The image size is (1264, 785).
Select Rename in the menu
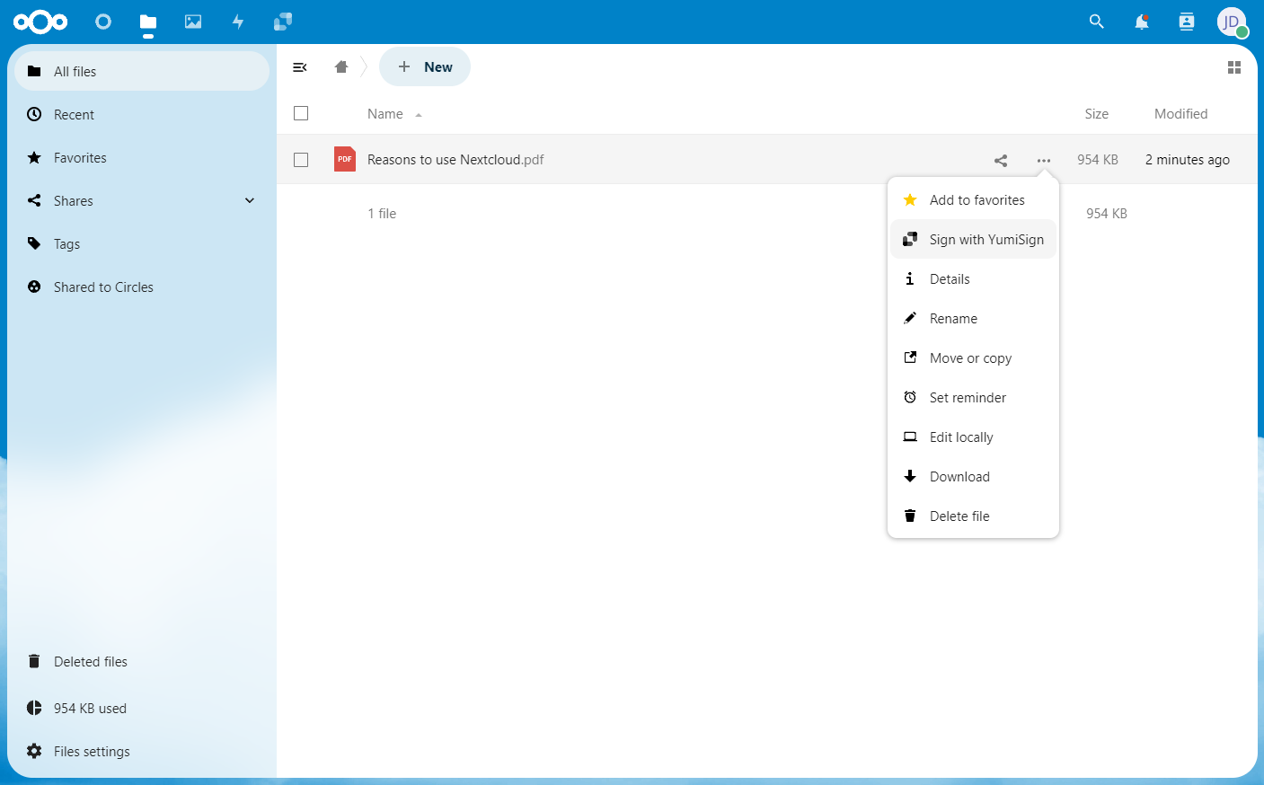(973, 319)
